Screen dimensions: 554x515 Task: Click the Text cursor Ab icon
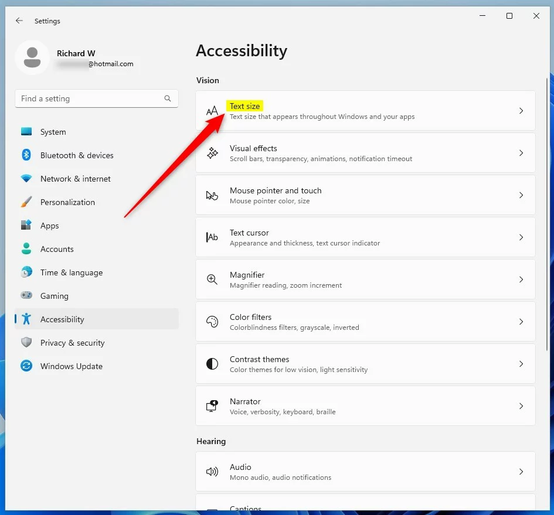point(212,237)
